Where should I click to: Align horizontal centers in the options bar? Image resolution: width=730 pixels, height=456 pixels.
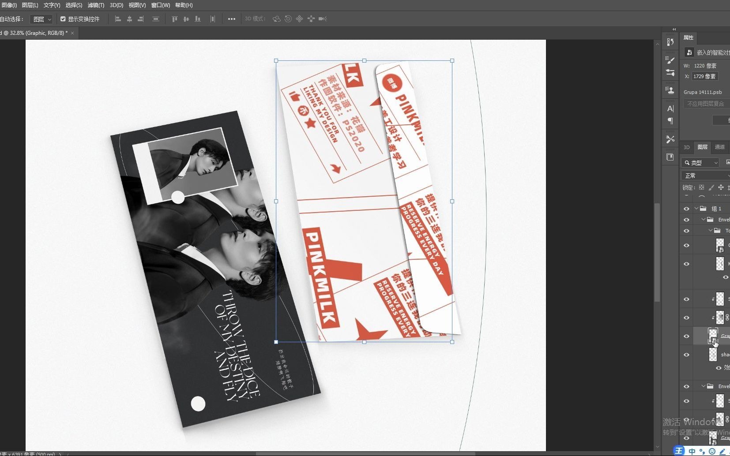129,19
